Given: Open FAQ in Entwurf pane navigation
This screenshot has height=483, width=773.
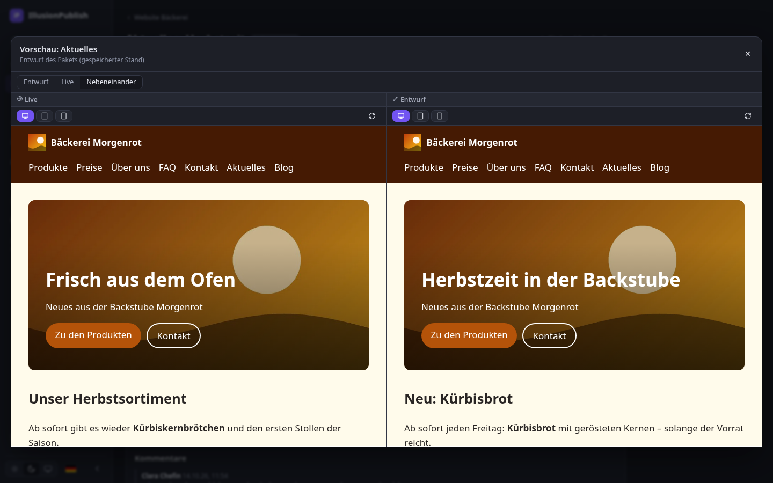Looking at the screenshot, I should tap(543, 167).
